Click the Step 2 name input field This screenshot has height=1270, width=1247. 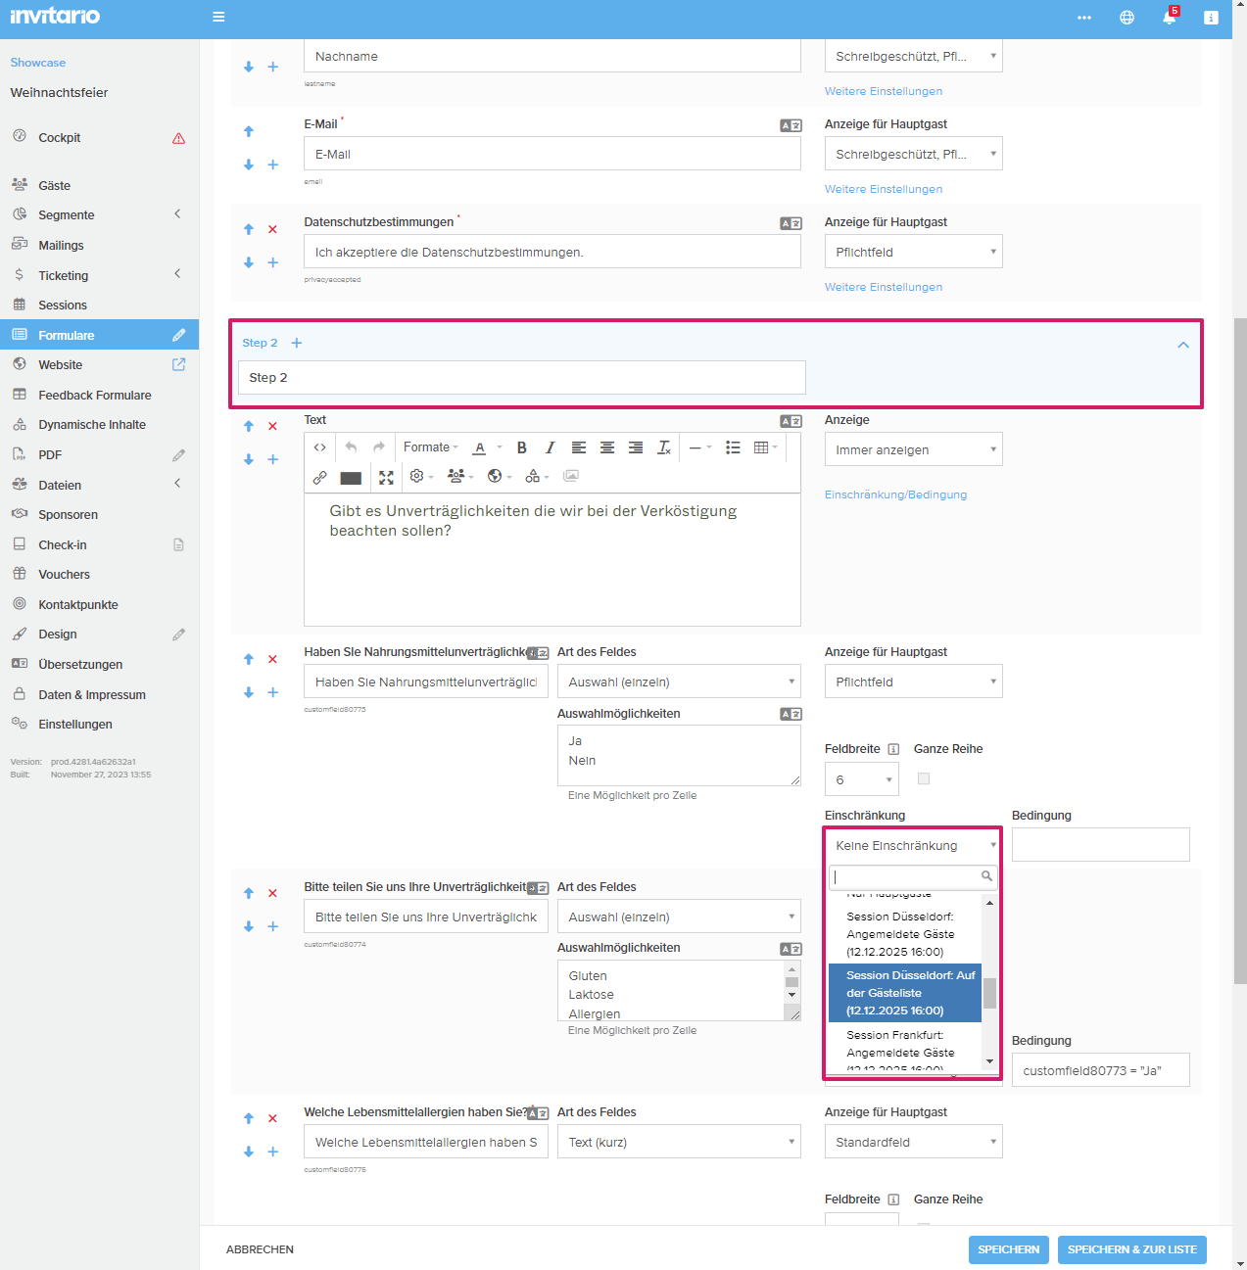[521, 378]
